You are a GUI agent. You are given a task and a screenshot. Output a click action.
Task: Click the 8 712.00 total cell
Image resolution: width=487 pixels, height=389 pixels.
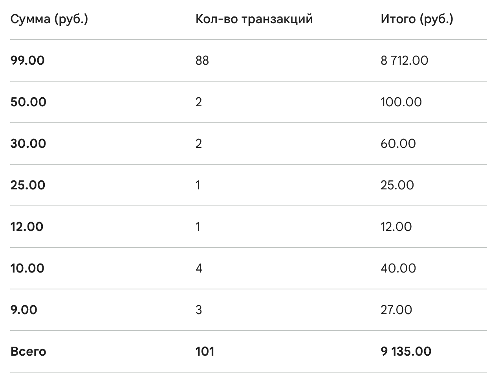pyautogui.click(x=404, y=61)
